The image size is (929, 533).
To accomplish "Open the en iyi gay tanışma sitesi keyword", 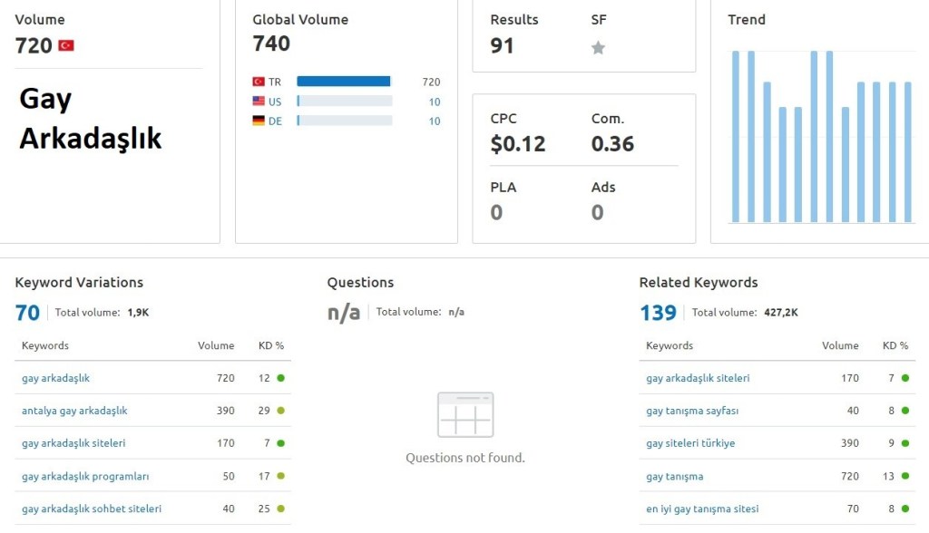I will coord(702,509).
